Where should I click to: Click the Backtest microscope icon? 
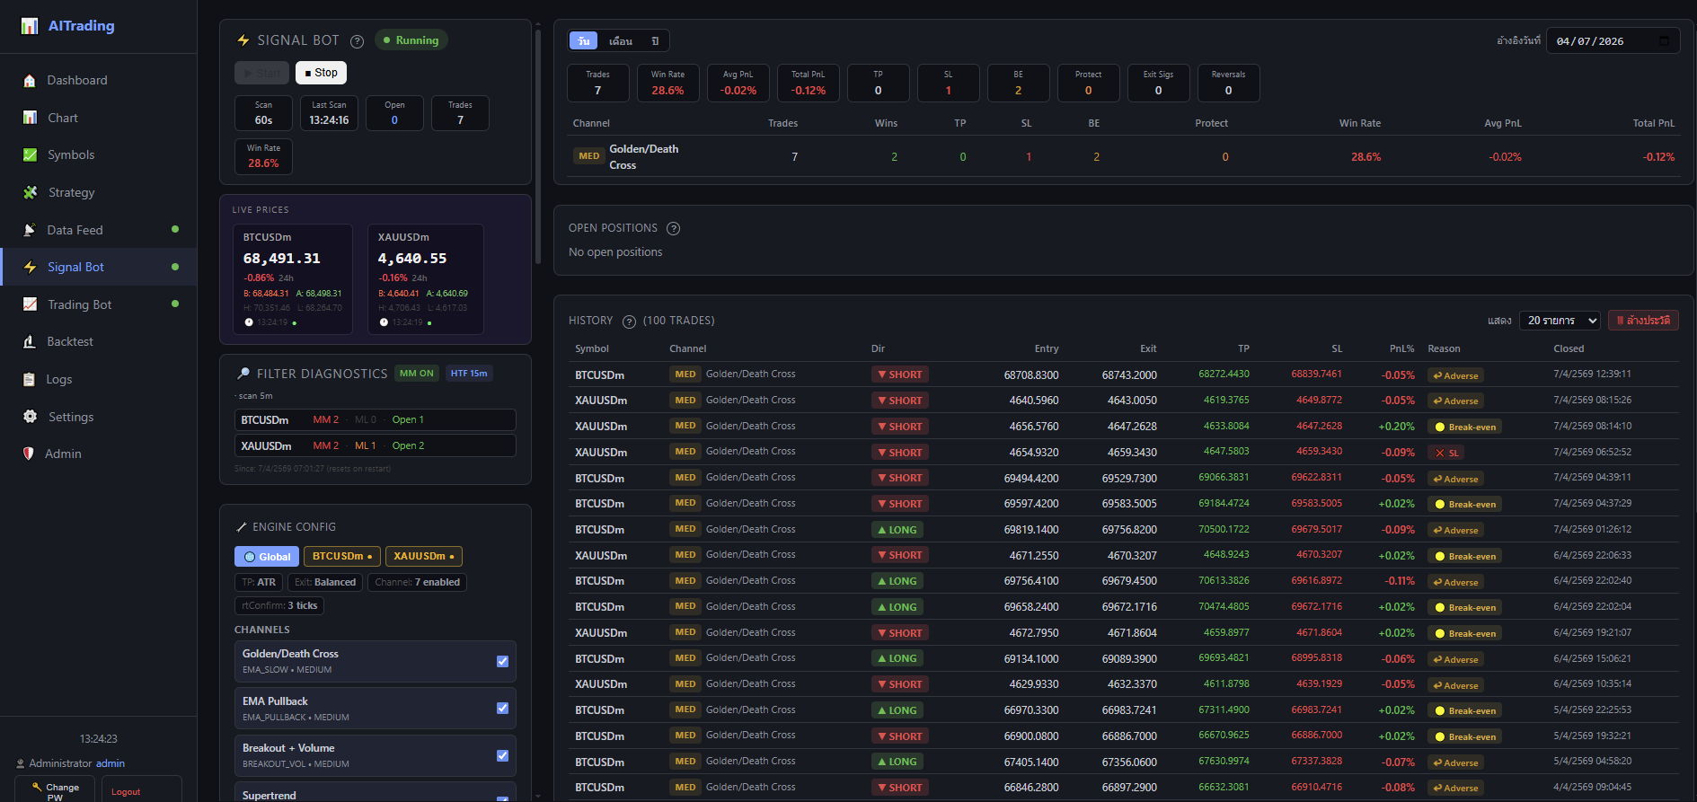(x=29, y=342)
